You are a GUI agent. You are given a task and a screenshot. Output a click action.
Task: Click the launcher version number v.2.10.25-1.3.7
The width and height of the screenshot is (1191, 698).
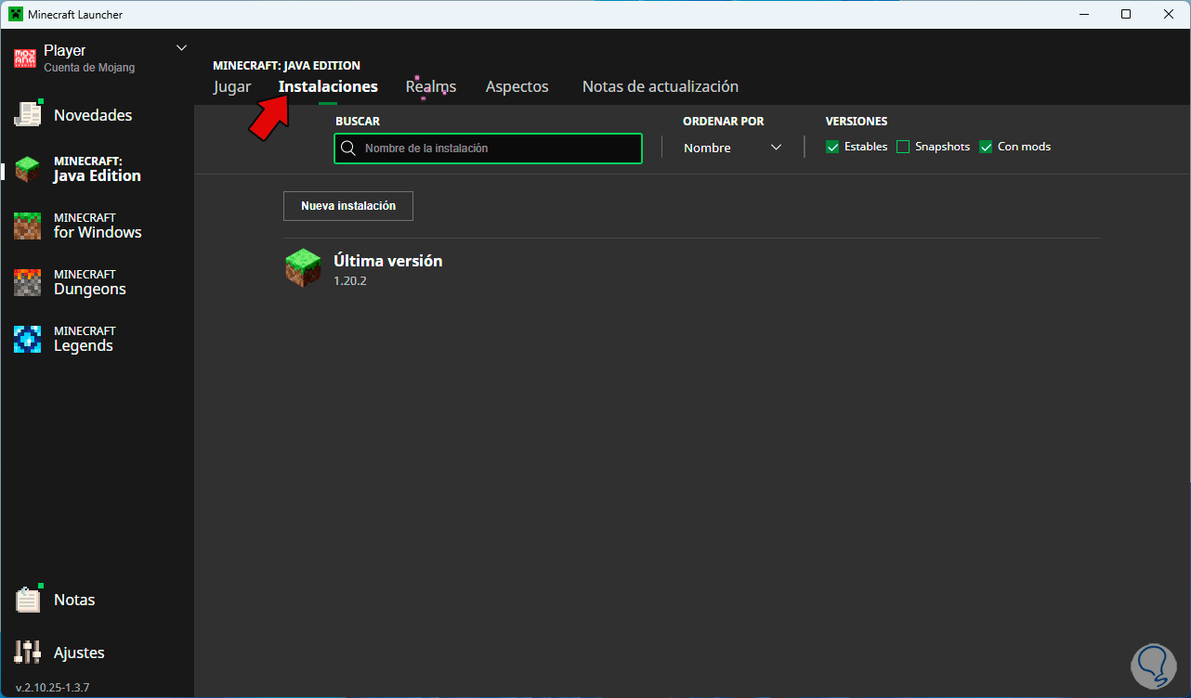[x=53, y=688]
